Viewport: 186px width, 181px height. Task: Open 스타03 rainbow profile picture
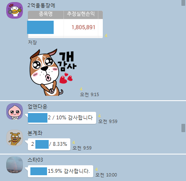pos(15,165)
